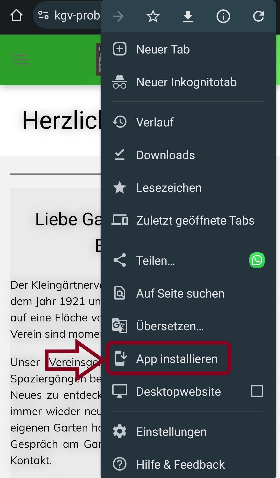Viewport: 280px width, 478px height.
Task: Toggle the Desktopwebsite checkbox
Action: click(257, 391)
